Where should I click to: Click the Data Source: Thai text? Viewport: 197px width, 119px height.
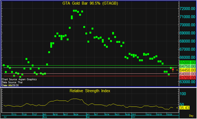pos(12,82)
